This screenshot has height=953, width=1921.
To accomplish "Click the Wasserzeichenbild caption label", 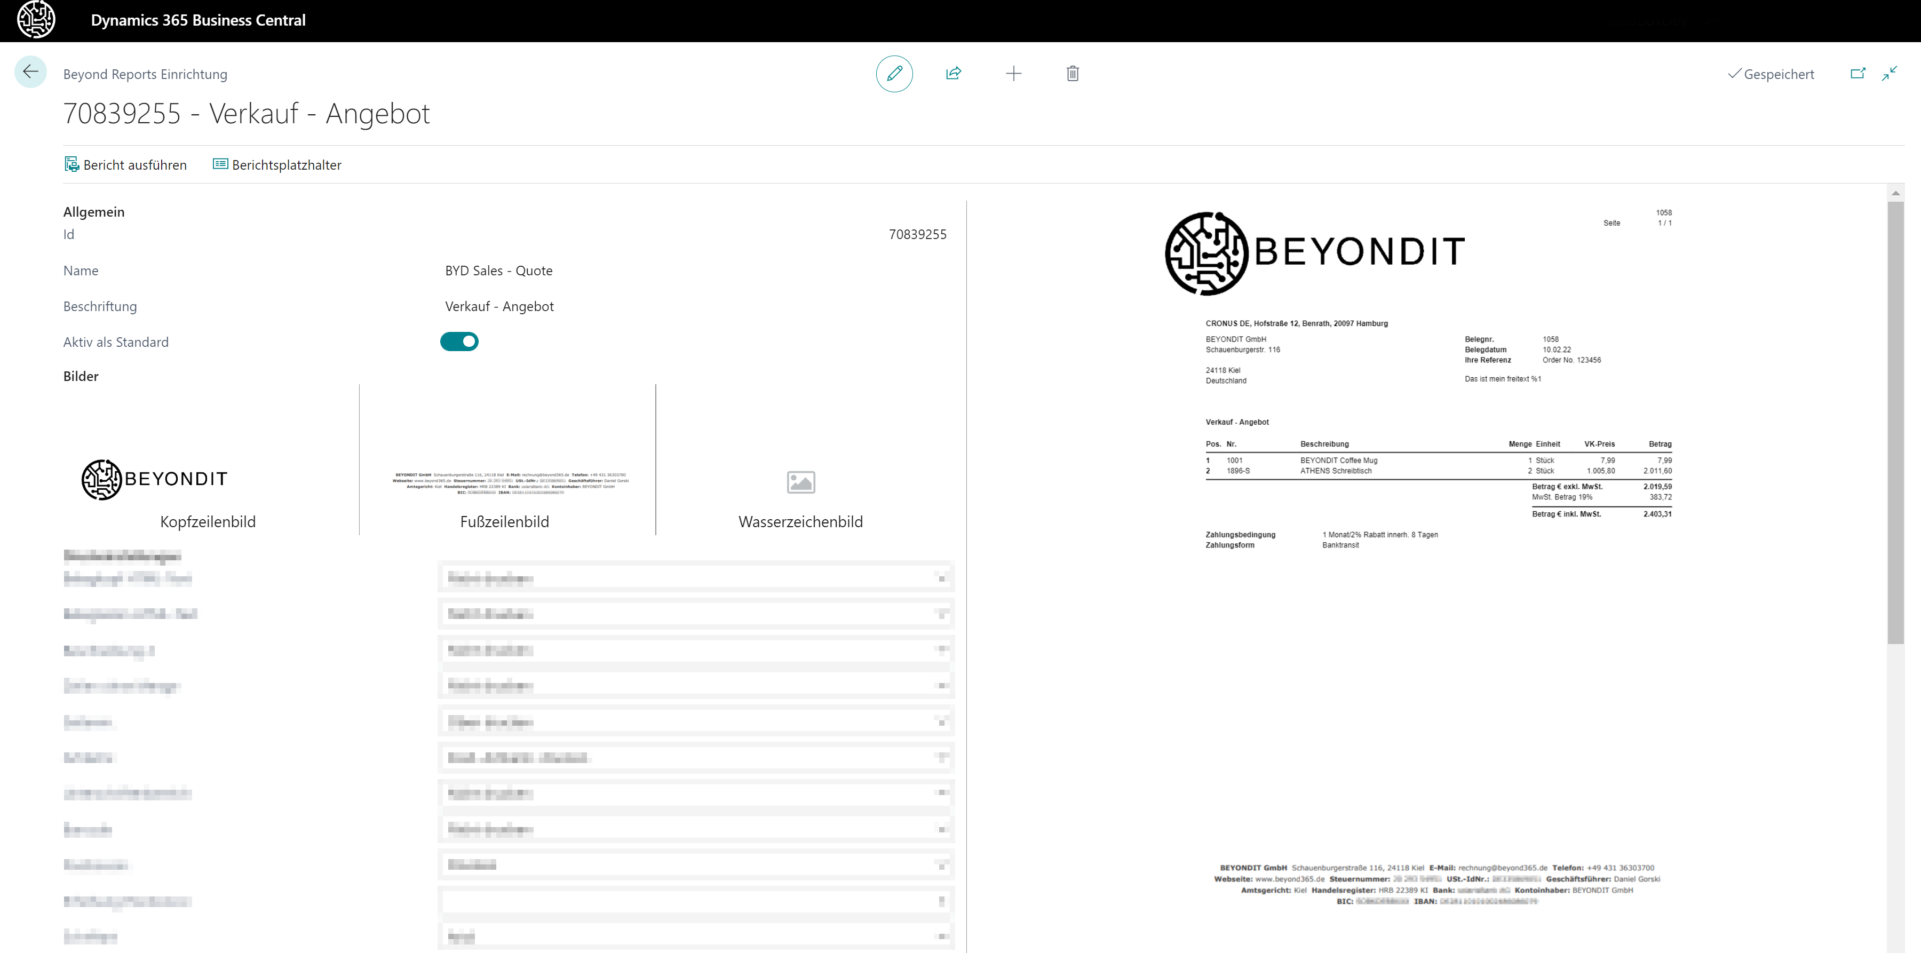I will tap(801, 521).
